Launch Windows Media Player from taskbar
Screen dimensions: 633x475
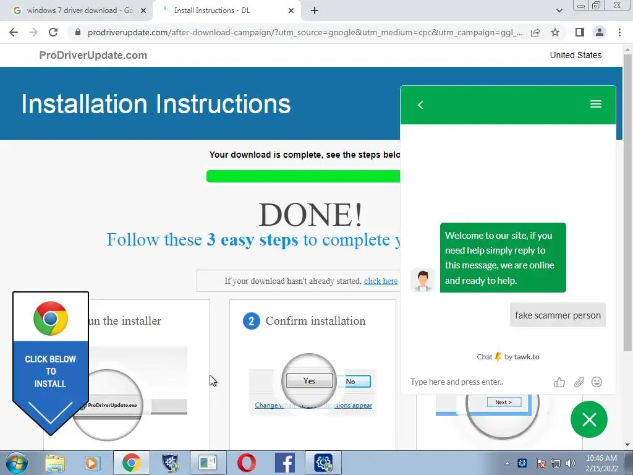click(x=93, y=463)
